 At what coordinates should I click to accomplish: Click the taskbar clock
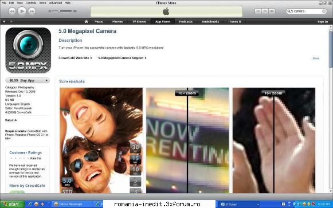coord(324,204)
